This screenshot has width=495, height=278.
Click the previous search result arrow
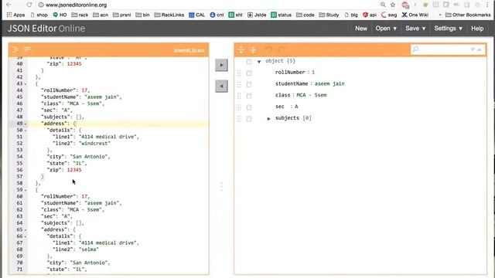click(x=480, y=49)
